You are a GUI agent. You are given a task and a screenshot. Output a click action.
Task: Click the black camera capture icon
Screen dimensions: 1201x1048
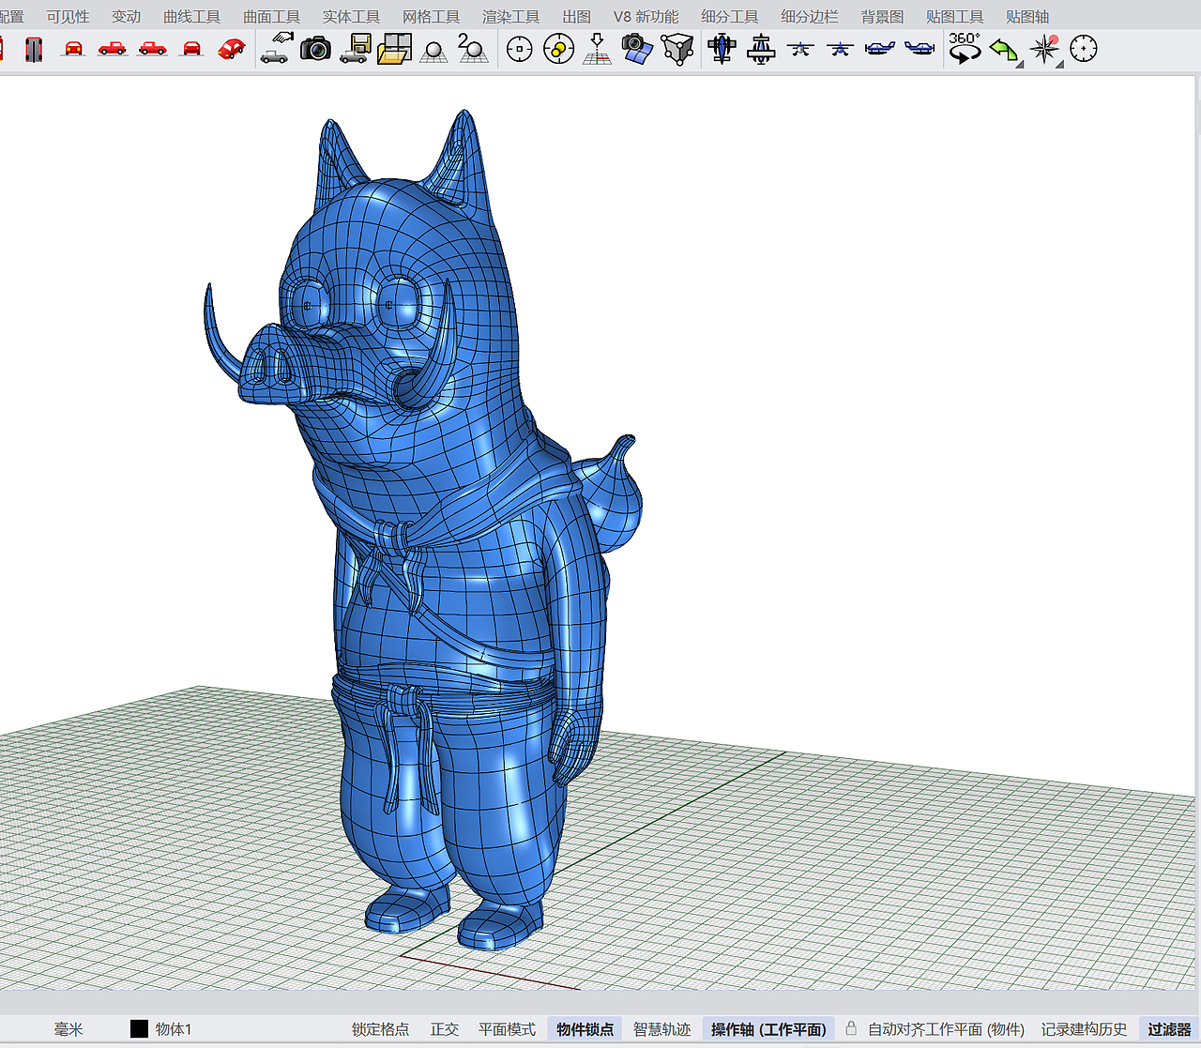tap(315, 49)
